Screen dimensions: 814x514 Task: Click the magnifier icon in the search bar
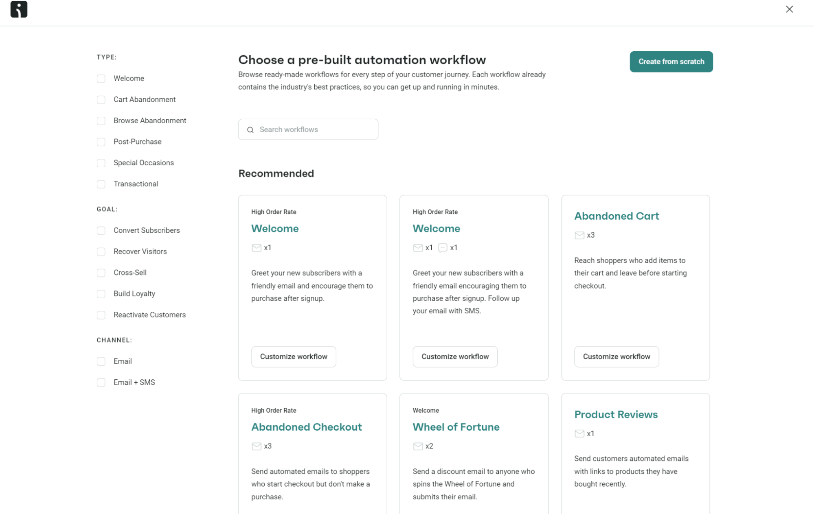point(250,129)
